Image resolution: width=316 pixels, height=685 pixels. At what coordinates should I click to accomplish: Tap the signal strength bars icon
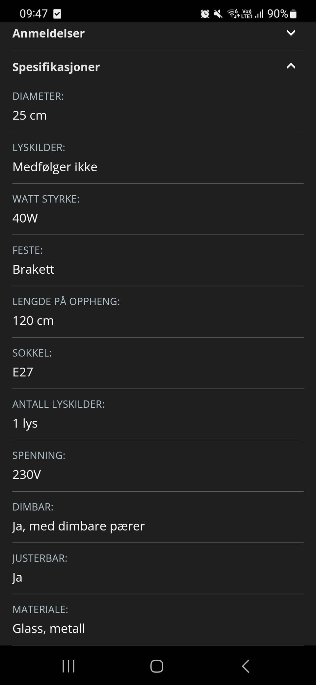point(259,14)
